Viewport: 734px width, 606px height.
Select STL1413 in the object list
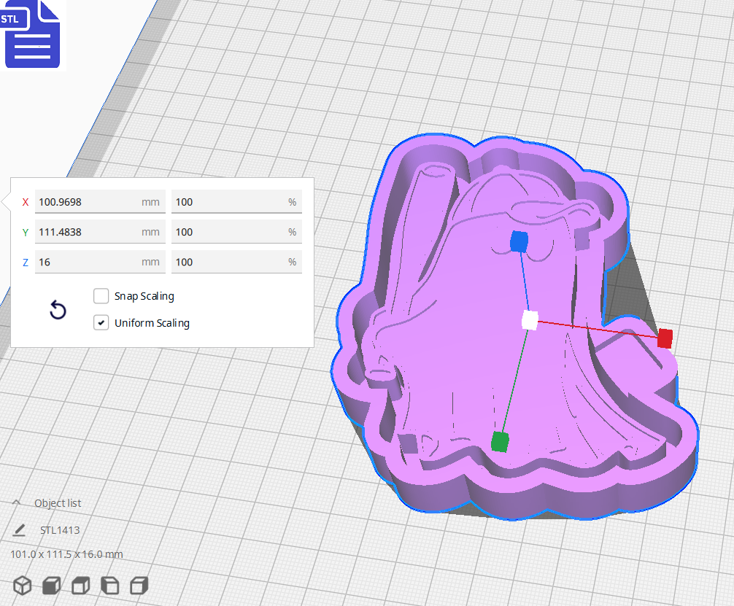(x=61, y=529)
